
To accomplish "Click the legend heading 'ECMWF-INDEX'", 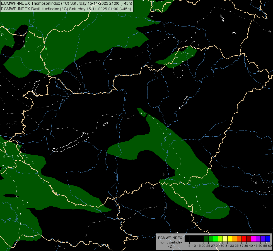I will 170,238.
